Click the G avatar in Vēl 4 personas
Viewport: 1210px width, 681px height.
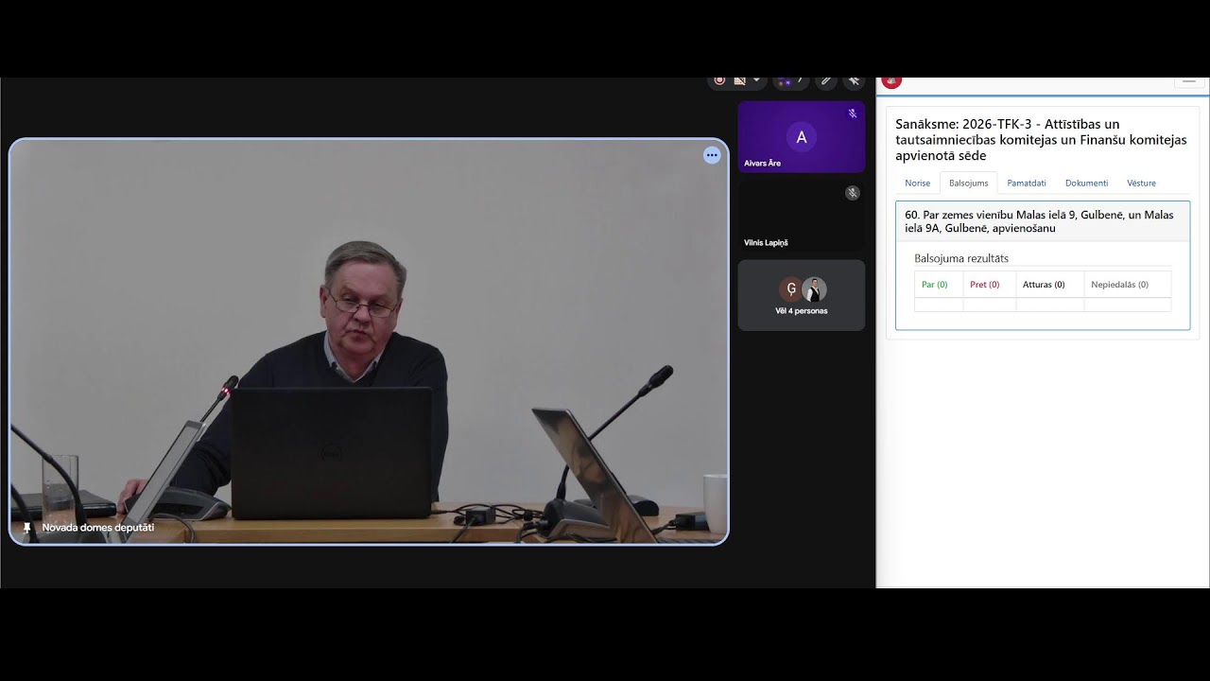[790, 289]
